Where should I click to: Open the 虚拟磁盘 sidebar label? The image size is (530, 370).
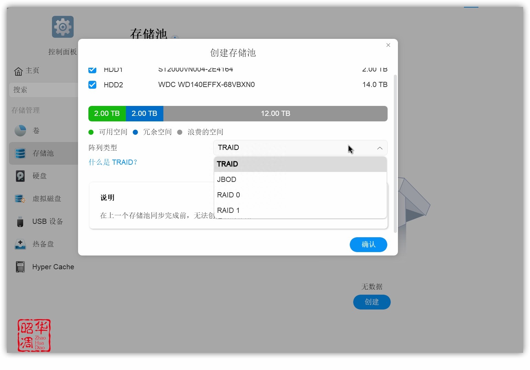coord(47,199)
